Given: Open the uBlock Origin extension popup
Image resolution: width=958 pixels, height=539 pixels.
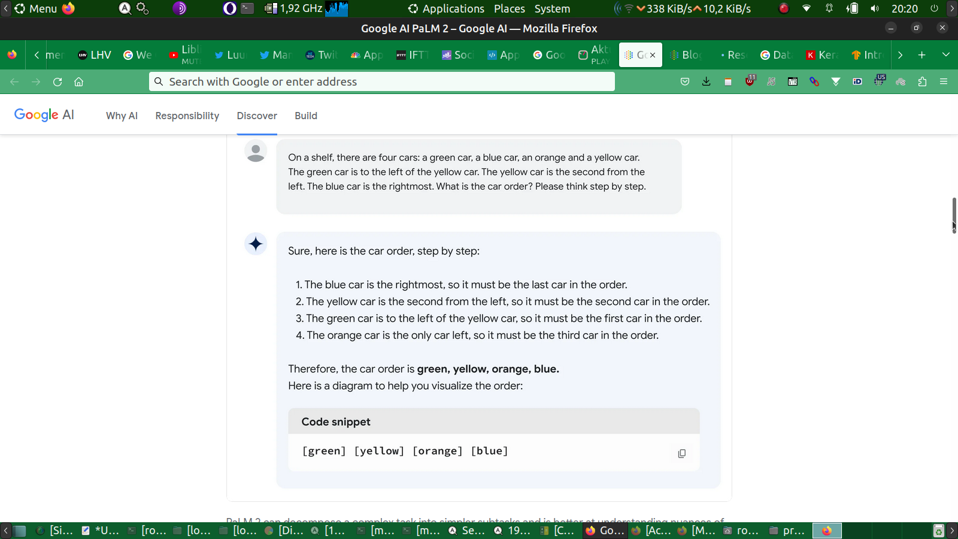Looking at the screenshot, I should pos(750,81).
